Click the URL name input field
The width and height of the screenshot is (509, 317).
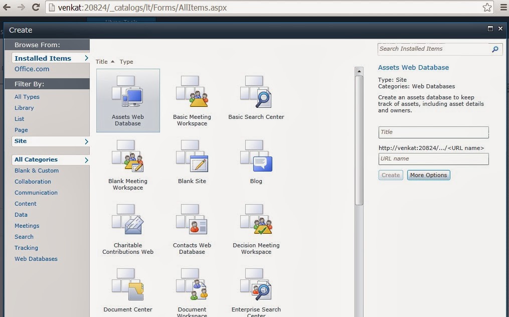[x=433, y=159]
